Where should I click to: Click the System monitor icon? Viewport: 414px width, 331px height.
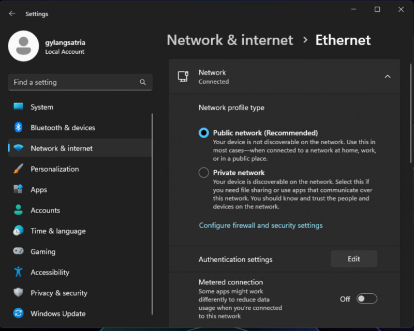[18, 107]
